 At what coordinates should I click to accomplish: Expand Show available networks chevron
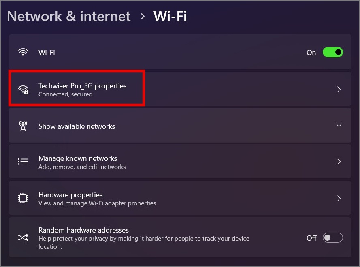tap(339, 126)
